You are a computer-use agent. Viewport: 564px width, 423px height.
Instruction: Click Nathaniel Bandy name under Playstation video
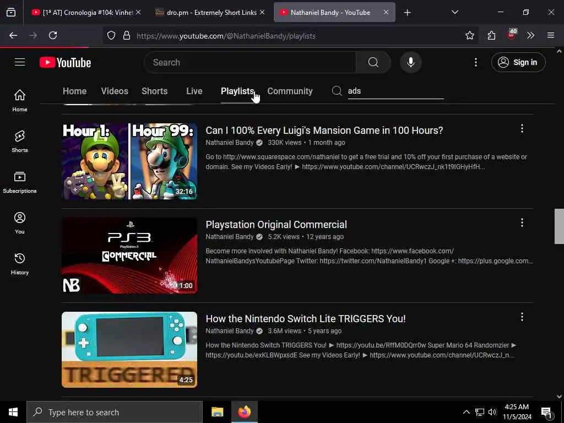230,237
